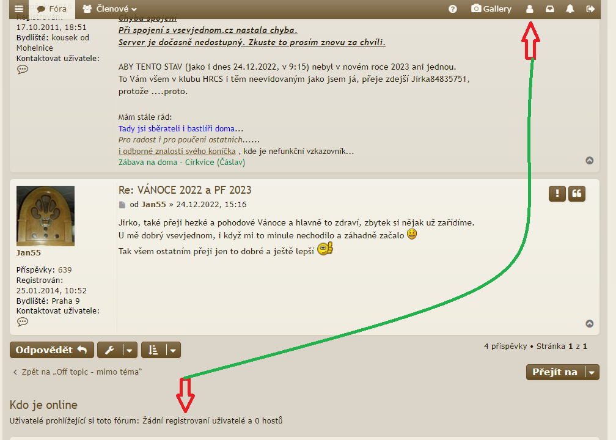Click the logout icon in header

pos(590,9)
